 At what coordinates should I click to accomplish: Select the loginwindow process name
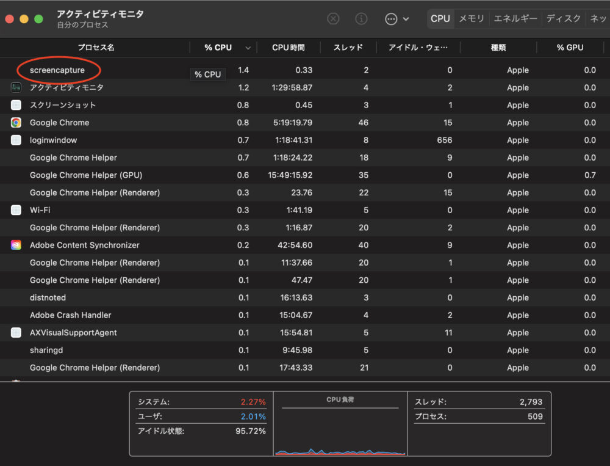click(x=53, y=140)
